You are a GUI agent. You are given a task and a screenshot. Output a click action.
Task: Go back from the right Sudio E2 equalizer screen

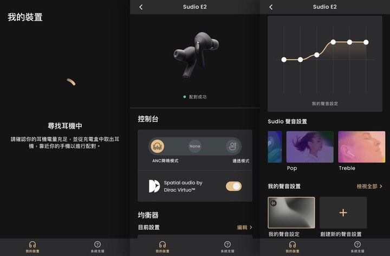[x=271, y=7]
